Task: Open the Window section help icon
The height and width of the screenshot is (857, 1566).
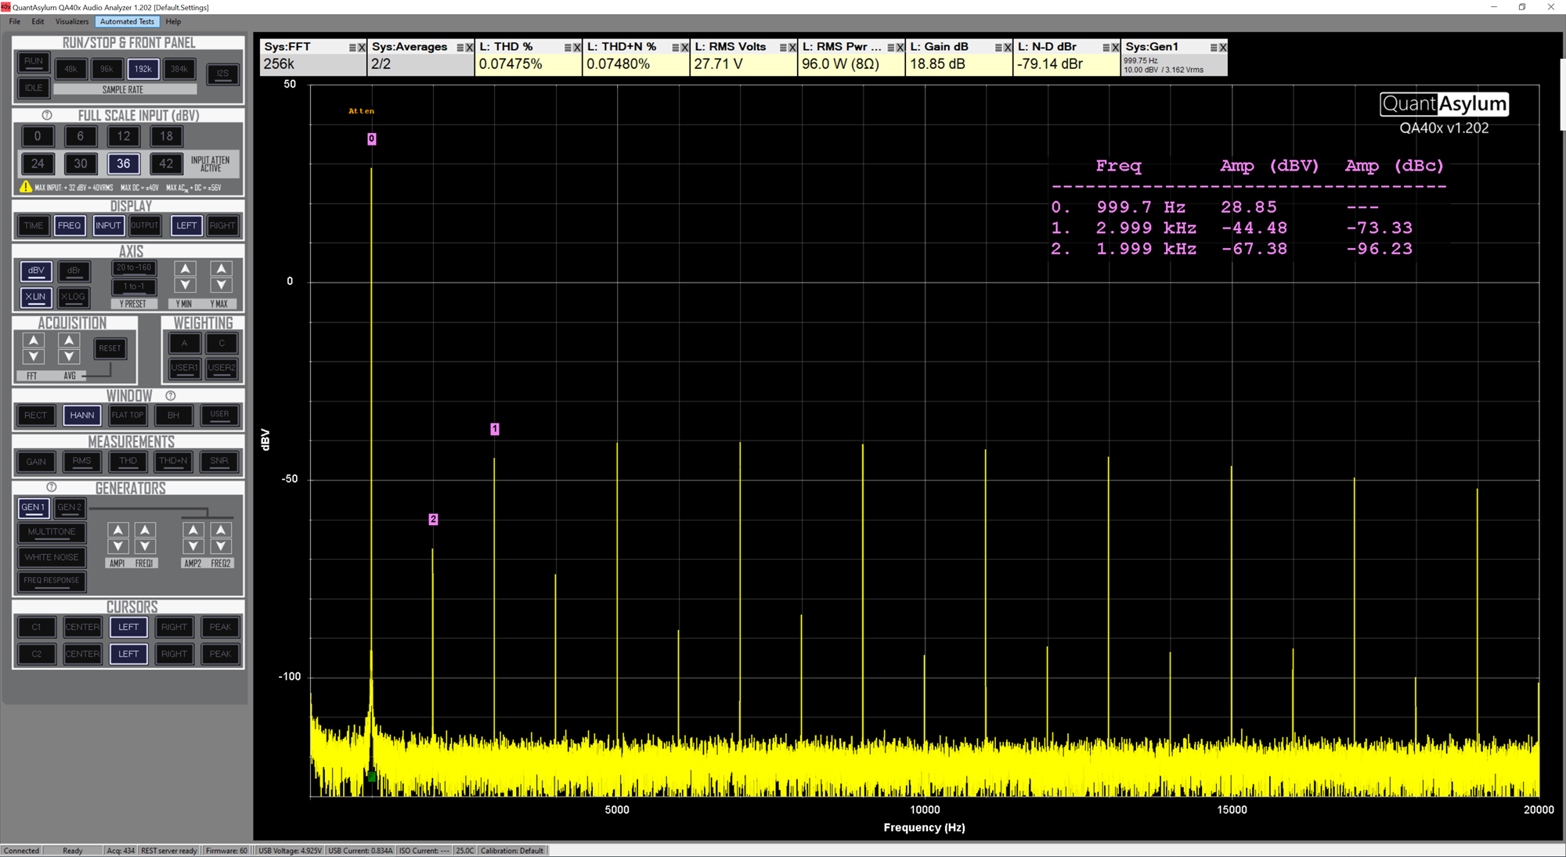Action: (x=170, y=396)
